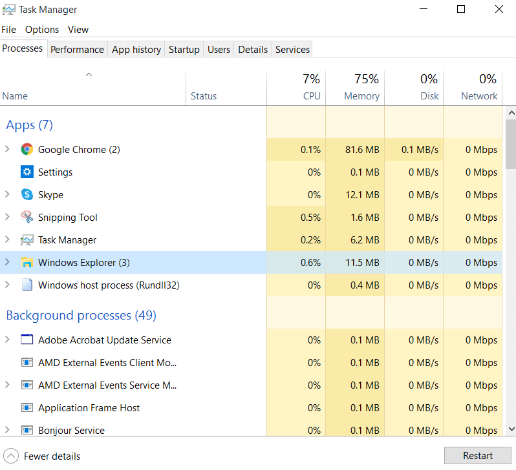This screenshot has height=470, width=516.
Task: Expand the Google Chrome process group
Action: pos(8,150)
